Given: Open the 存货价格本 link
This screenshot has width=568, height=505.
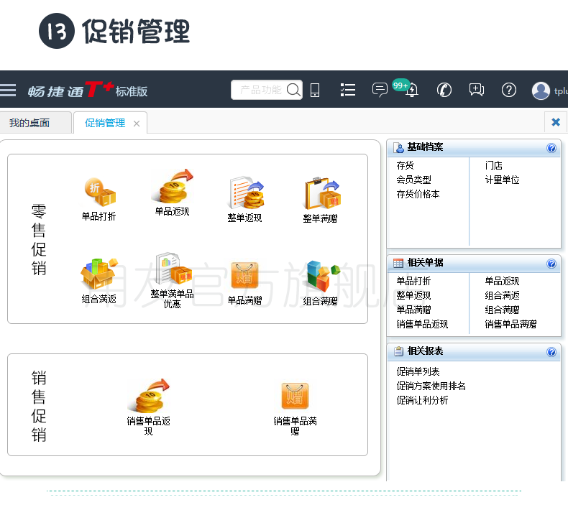Looking at the screenshot, I should pos(418,194).
